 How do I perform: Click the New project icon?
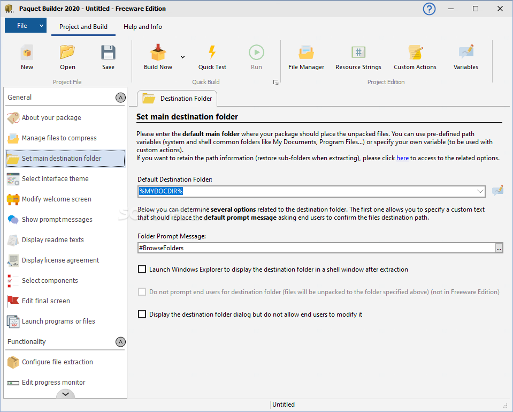pyautogui.click(x=27, y=53)
